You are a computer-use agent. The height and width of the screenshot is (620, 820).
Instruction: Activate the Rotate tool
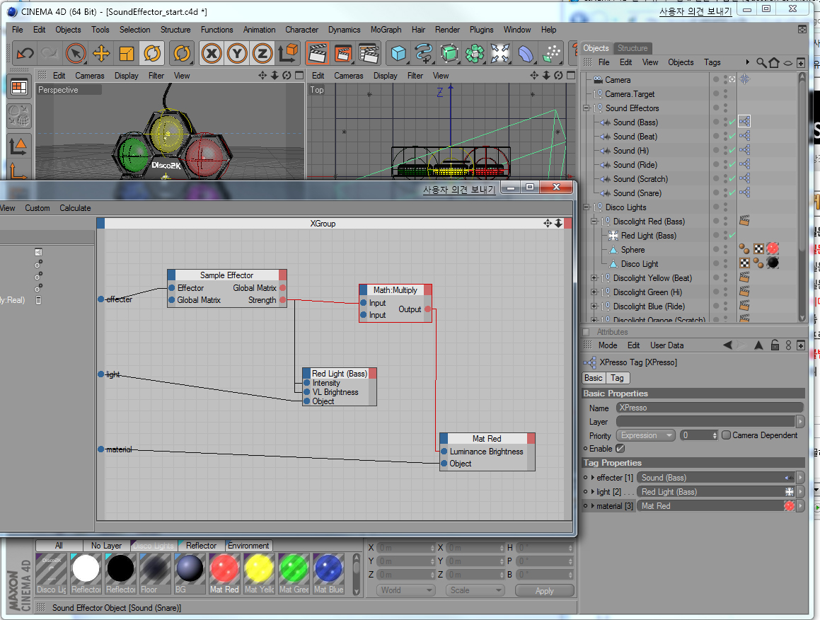point(152,53)
